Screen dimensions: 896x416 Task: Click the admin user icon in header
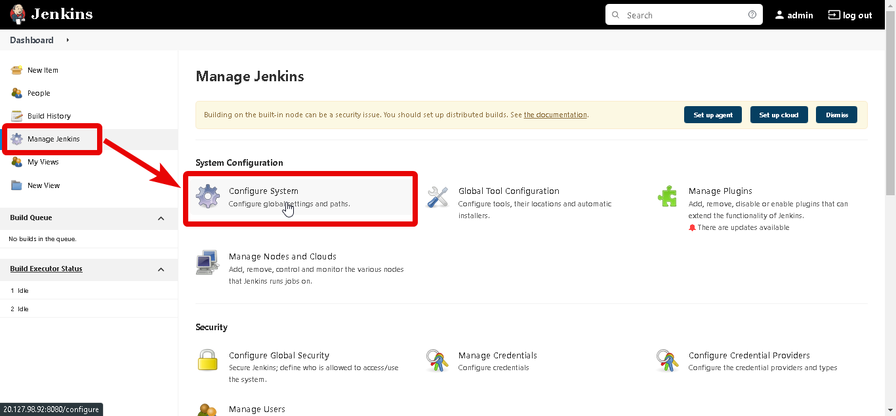(x=779, y=15)
